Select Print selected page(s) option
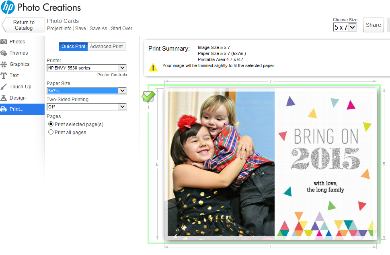 (51, 124)
